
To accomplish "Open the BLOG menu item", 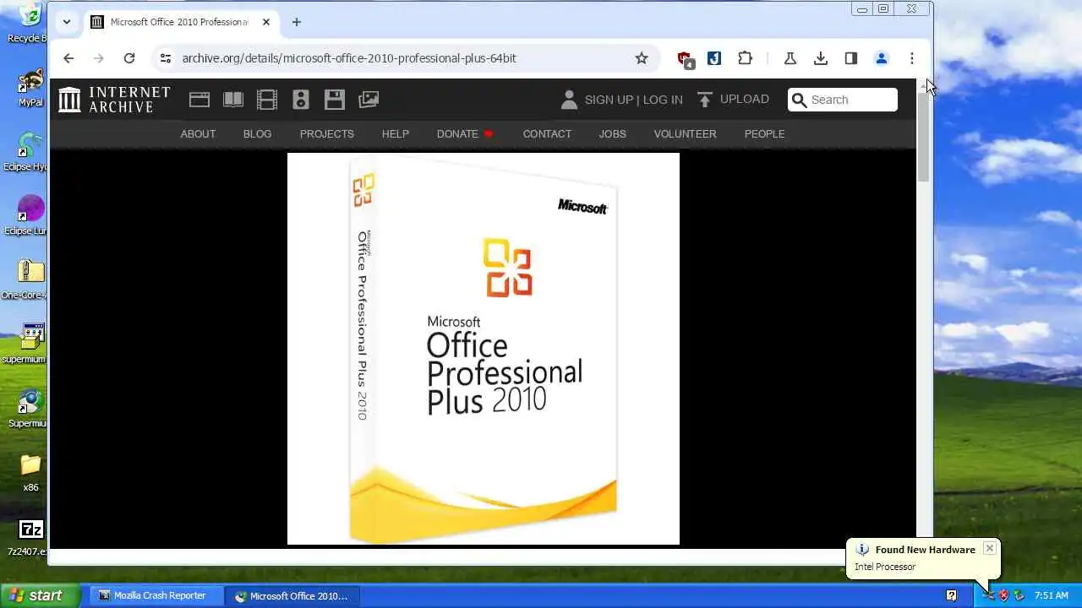I will coord(257,133).
